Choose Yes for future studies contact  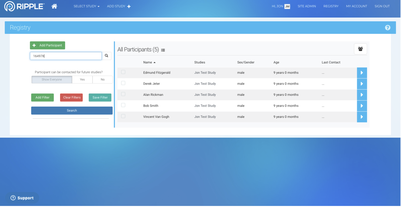click(x=82, y=80)
